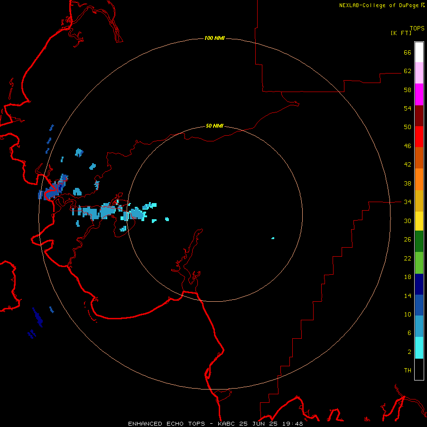Click the legend value "38"
This screenshot has width=427, height=427.
[x=408, y=183]
